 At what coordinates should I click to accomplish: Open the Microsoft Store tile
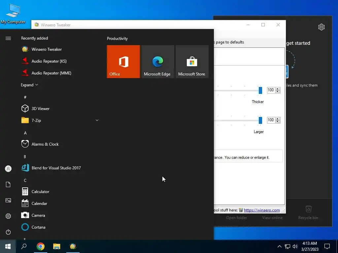[192, 62]
